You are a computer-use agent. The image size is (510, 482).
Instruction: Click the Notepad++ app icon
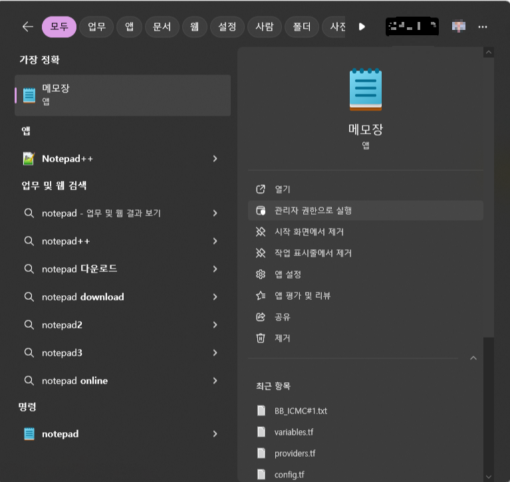click(29, 159)
